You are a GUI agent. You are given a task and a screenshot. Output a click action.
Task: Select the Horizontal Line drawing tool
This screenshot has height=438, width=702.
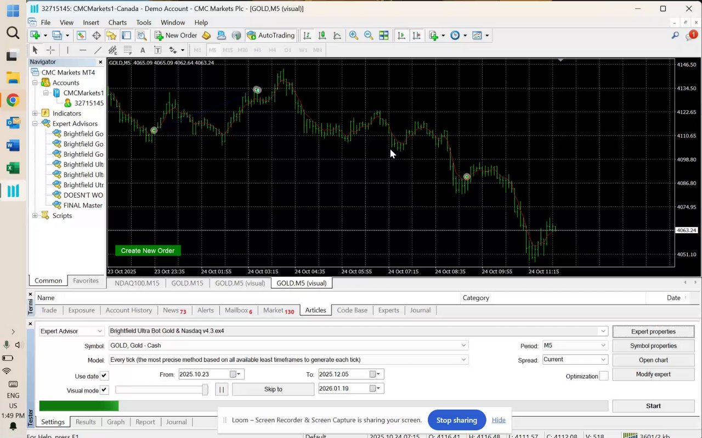click(83, 50)
